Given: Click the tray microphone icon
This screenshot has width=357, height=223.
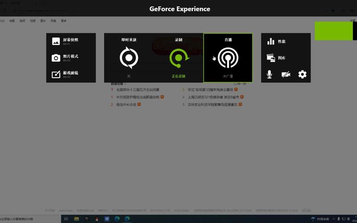Looking at the screenshot, I should point(339,219).
